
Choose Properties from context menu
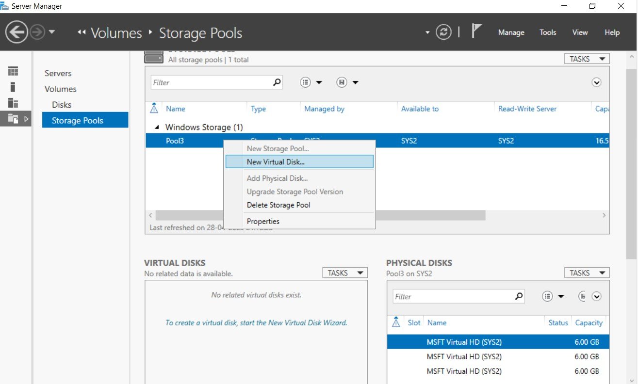coord(299,221)
